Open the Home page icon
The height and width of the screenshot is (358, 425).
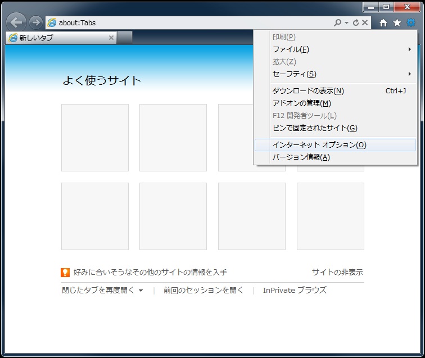click(383, 22)
